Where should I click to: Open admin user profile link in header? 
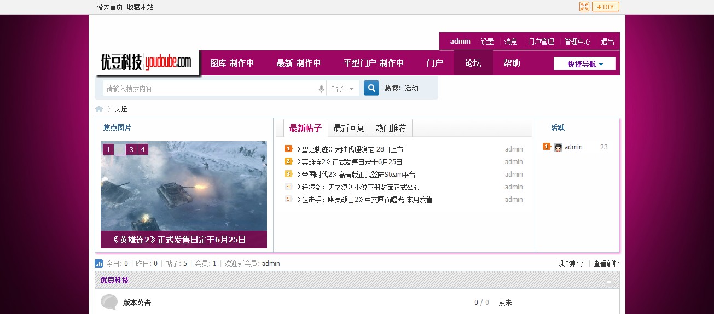(460, 41)
